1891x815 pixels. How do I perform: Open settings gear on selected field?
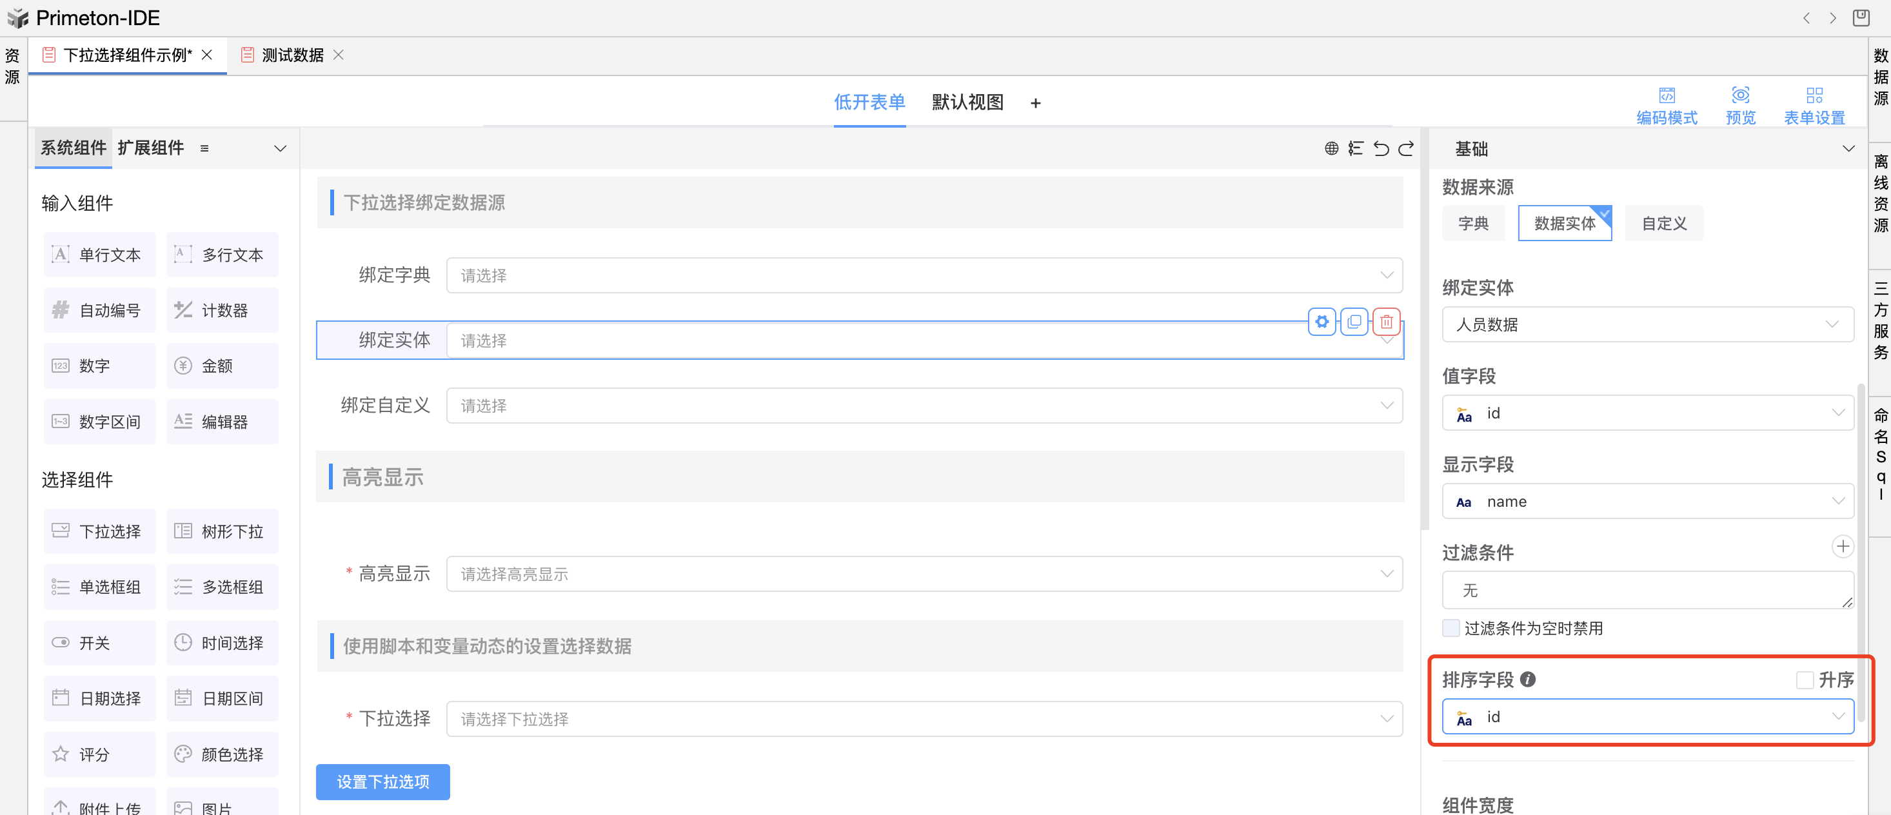coord(1322,321)
